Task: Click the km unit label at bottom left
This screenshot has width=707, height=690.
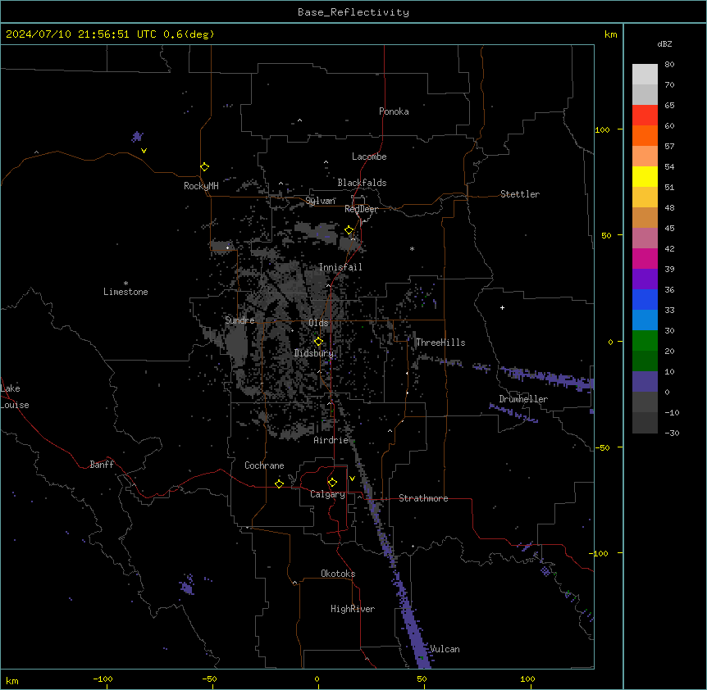Action: [x=12, y=681]
